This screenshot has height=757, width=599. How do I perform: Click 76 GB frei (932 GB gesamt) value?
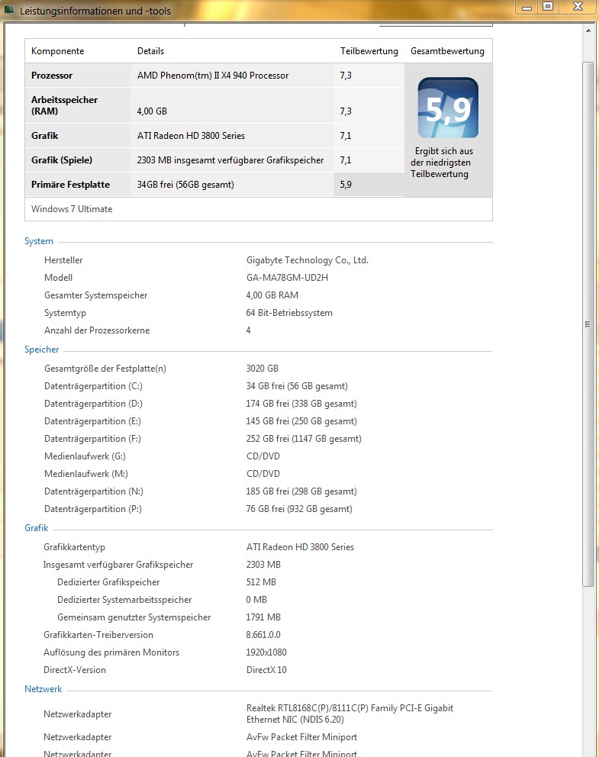tap(299, 509)
